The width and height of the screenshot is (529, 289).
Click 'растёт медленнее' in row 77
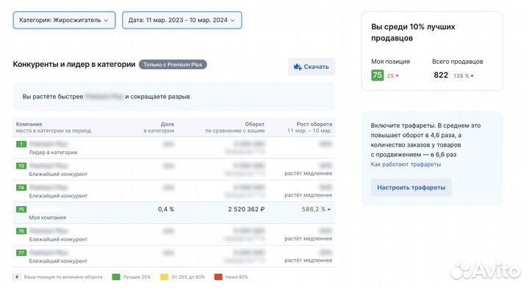(309, 260)
